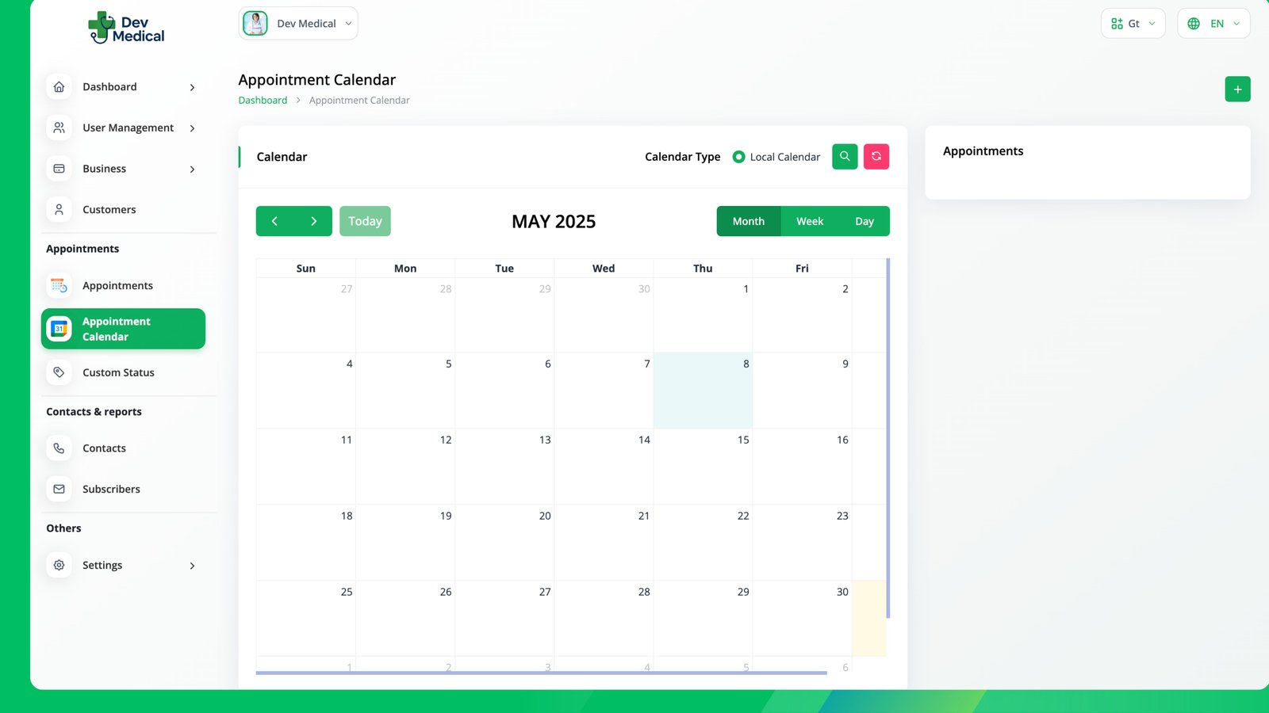Image resolution: width=1269 pixels, height=713 pixels.
Task: Click the calendar horizontal scrollbar
Action: click(541, 673)
